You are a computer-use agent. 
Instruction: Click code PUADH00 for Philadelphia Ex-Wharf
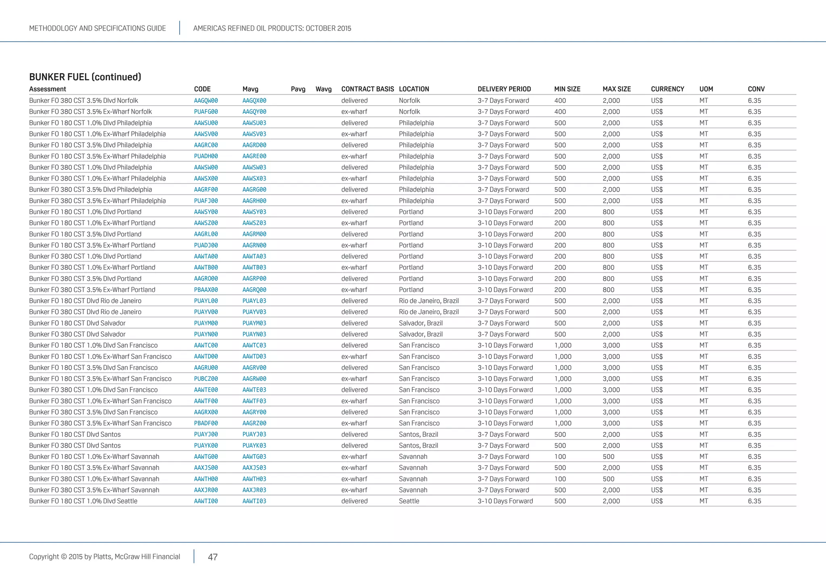[x=206, y=156]
